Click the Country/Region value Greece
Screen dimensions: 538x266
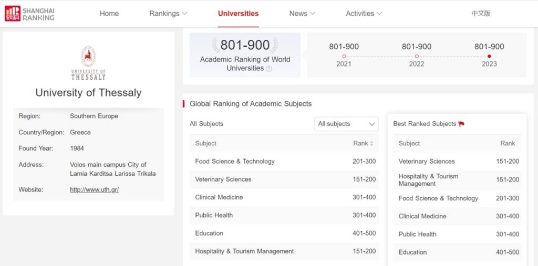(80, 132)
